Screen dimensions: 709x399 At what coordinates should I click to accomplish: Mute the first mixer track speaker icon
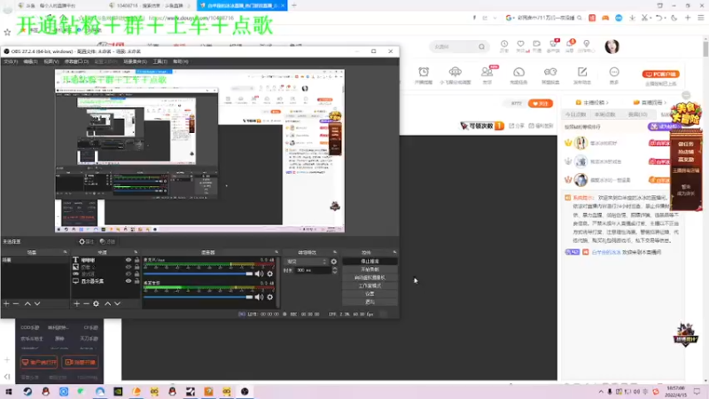click(259, 274)
